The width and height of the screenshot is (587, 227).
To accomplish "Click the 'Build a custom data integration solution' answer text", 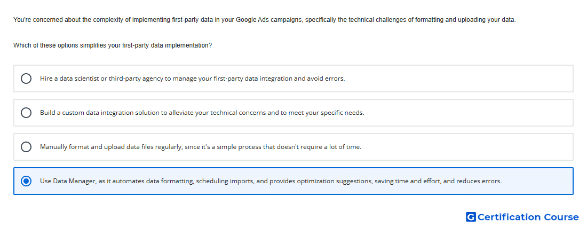I will pyautogui.click(x=202, y=113).
